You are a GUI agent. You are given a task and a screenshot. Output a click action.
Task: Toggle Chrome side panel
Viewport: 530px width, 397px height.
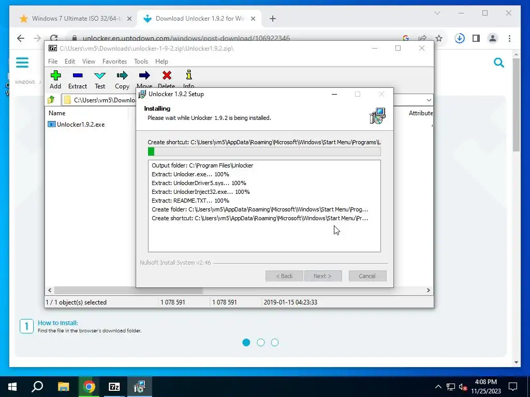[x=476, y=38]
